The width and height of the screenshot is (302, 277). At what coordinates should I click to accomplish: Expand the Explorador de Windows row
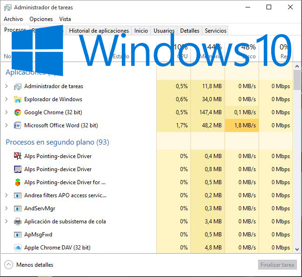click(x=7, y=99)
